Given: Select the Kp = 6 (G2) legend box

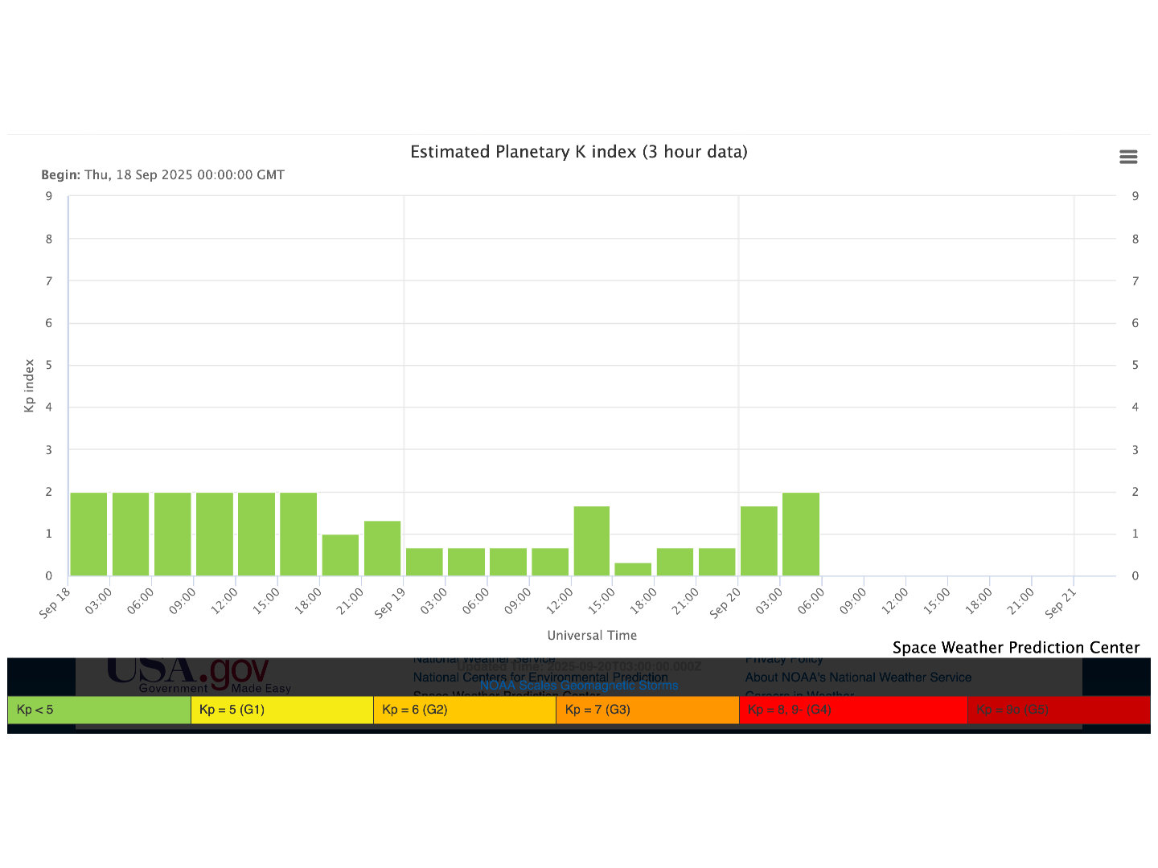Looking at the screenshot, I should click(464, 710).
